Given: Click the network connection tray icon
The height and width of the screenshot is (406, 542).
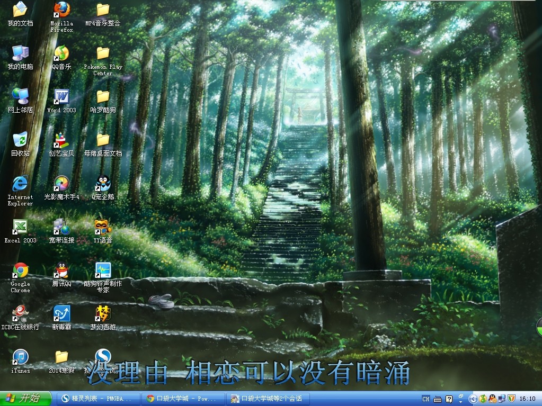Looking at the screenshot, I should tap(502, 399).
